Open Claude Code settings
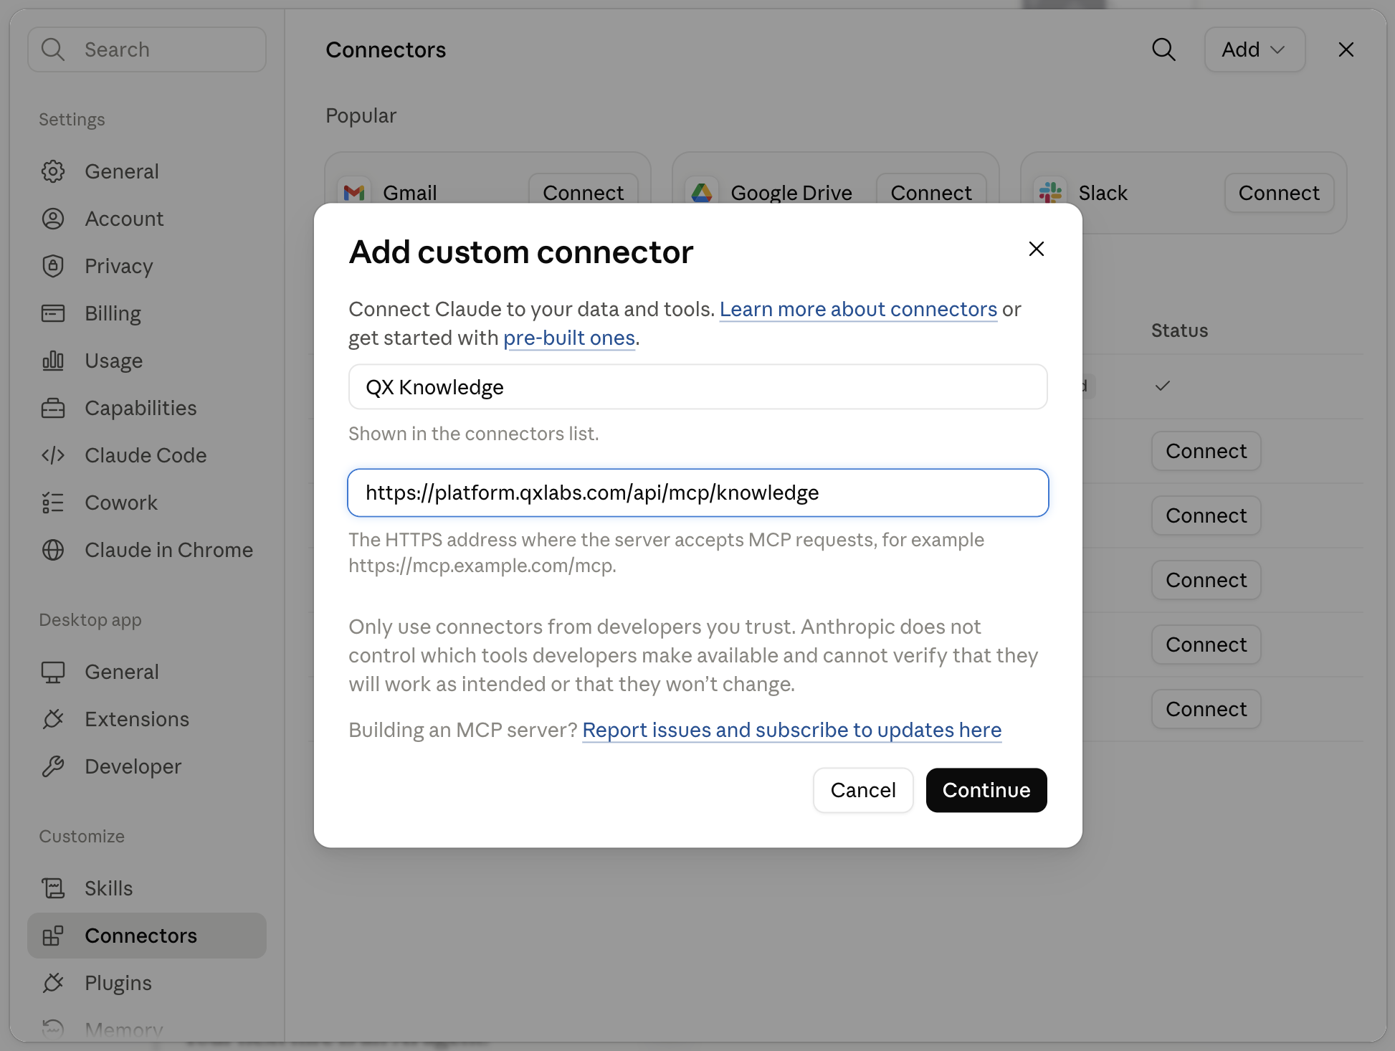The image size is (1395, 1051). coord(146,455)
